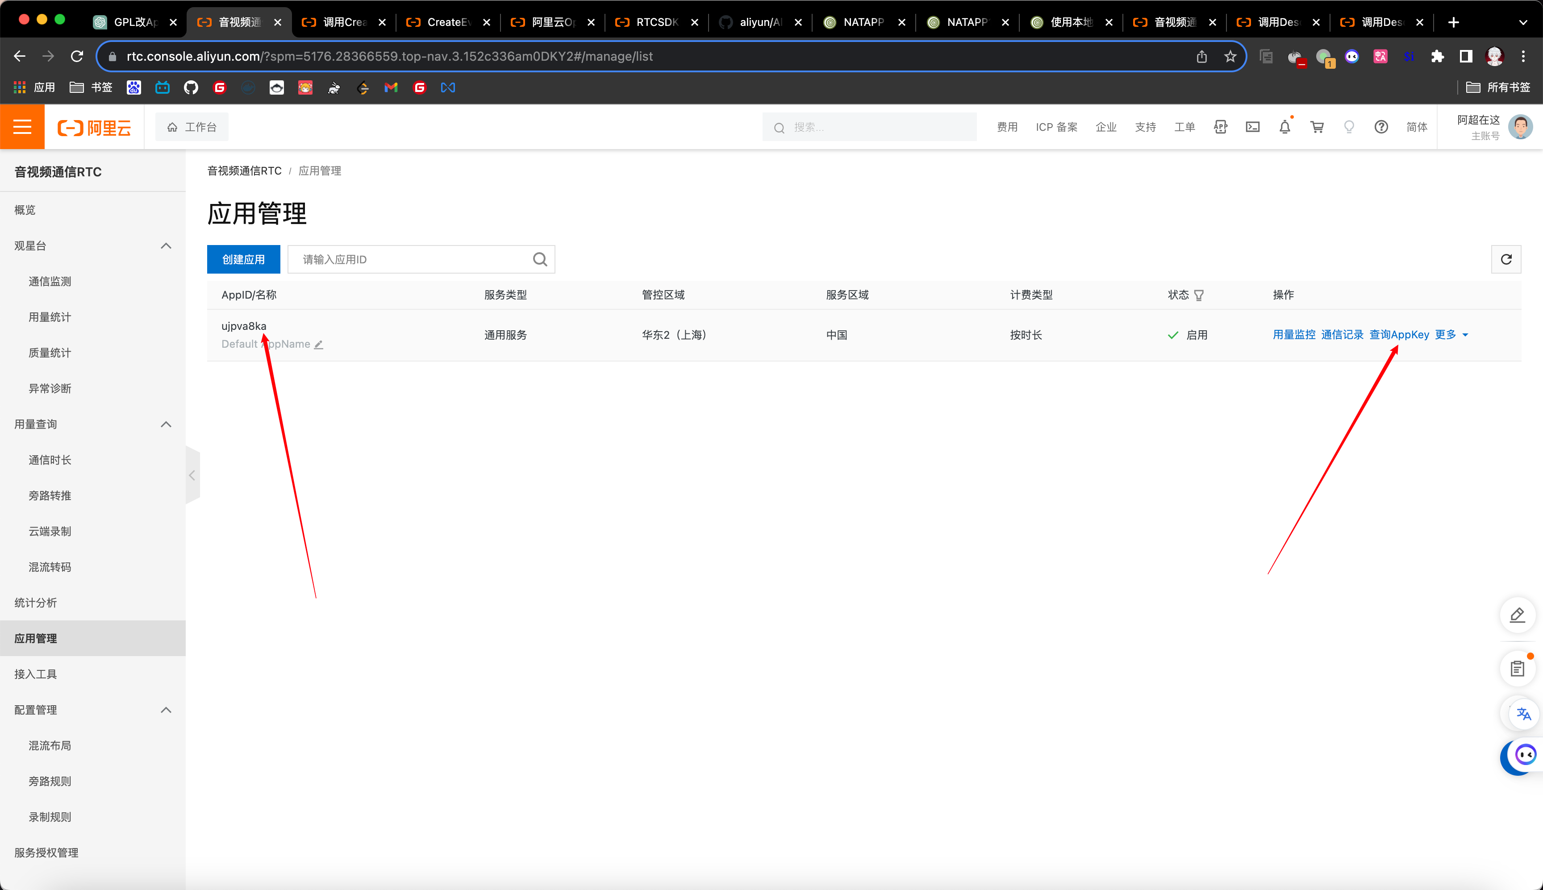Image resolution: width=1543 pixels, height=890 pixels.
Task: Refresh the application list table
Action: 1505,259
